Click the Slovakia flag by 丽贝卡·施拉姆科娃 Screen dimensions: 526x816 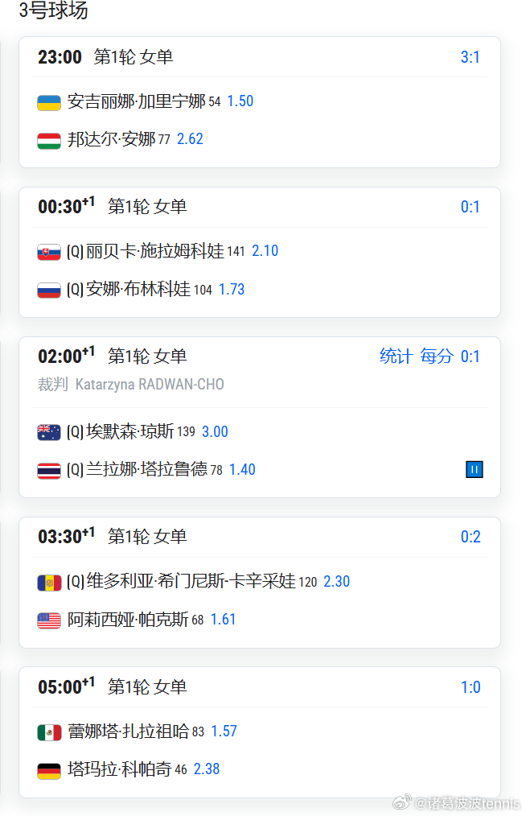[49, 253]
